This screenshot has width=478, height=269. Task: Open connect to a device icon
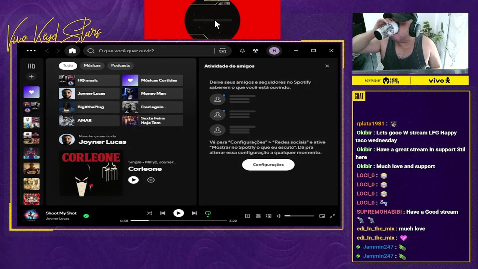click(x=269, y=216)
